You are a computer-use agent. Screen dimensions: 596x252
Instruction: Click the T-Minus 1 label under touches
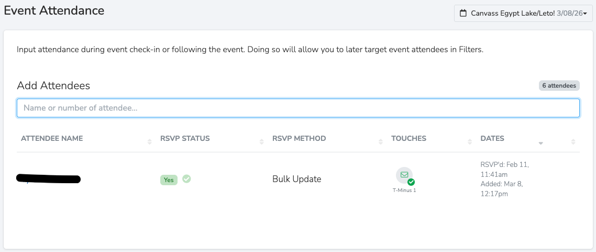click(404, 190)
